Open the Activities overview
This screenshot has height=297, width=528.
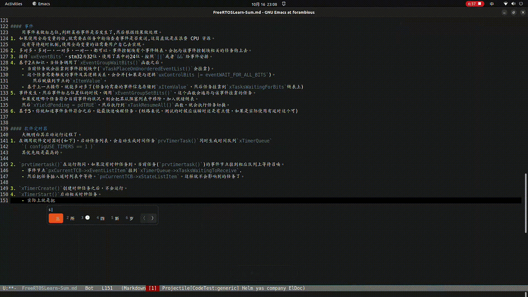[12, 3]
